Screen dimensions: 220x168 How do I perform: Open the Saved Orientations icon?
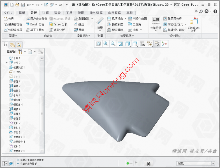coord(135,44)
